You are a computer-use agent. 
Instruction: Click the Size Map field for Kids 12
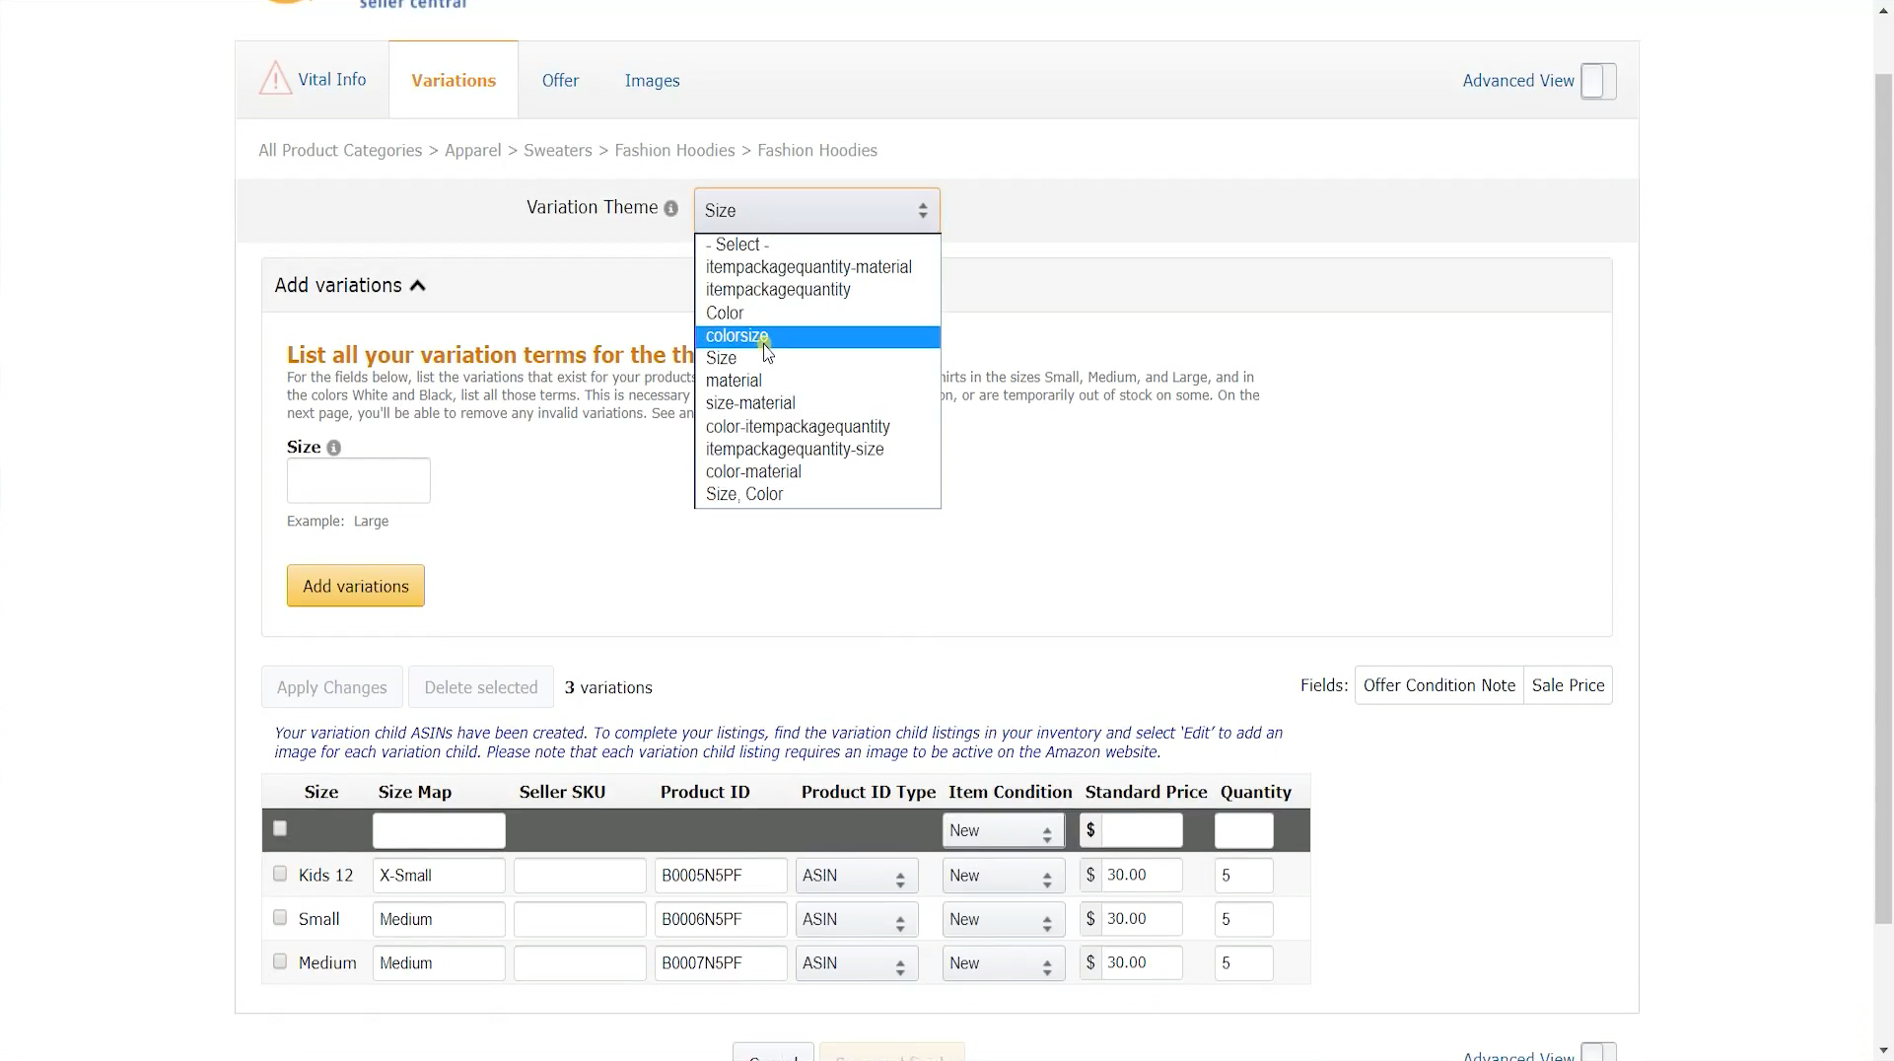pos(439,876)
